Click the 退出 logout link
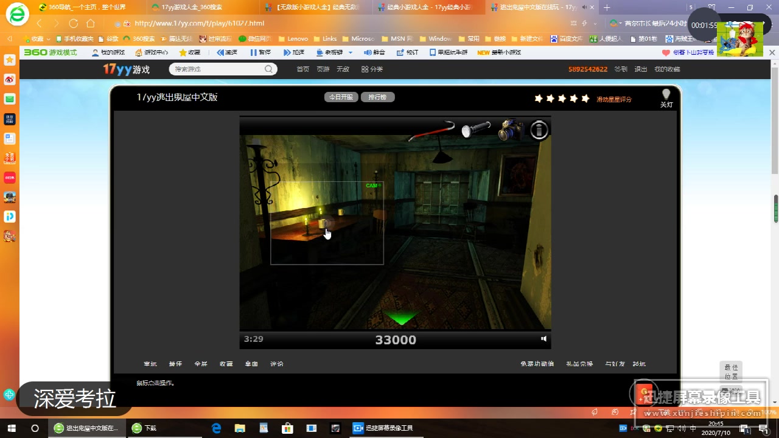The height and width of the screenshot is (438, 779). [x=641, y=69]
